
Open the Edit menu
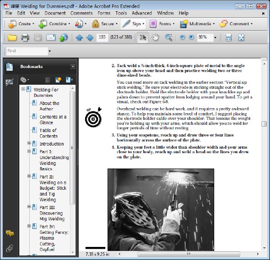coord(21,13)
